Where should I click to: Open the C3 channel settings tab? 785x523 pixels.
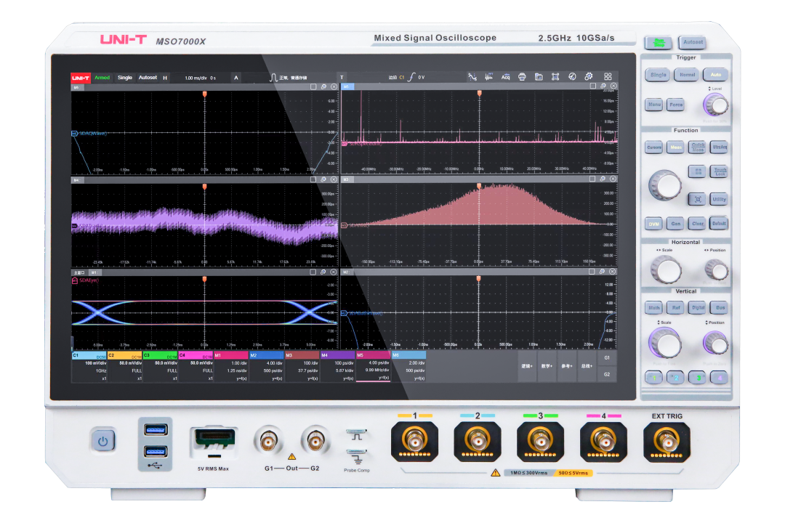[161, 367]
